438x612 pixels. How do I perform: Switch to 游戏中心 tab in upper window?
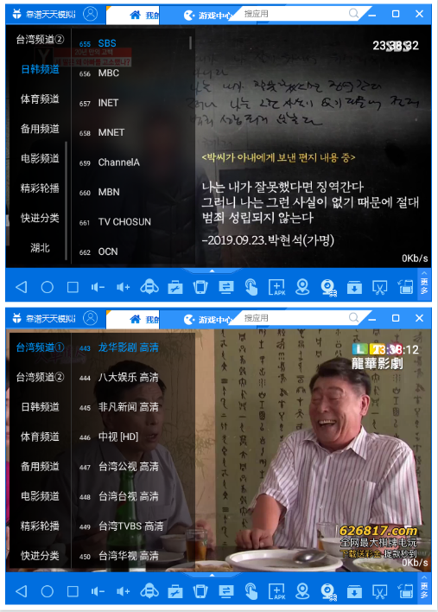click(x=209, y=16)
